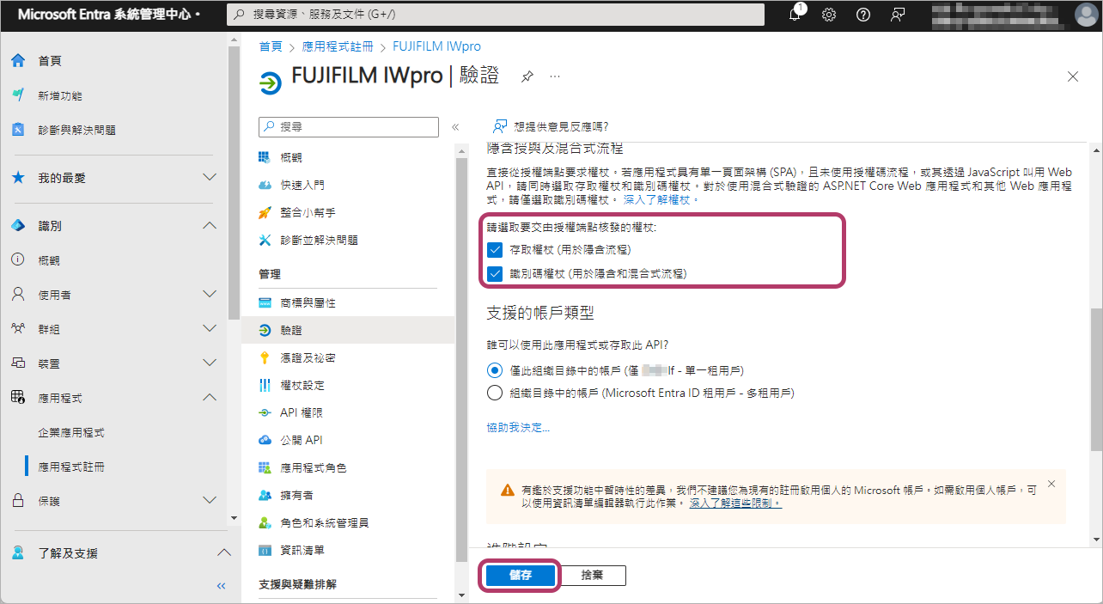This screenshot has height=604, width=1103.
Task: Open the more options ellipsis beside title
Action: [555, 76]
